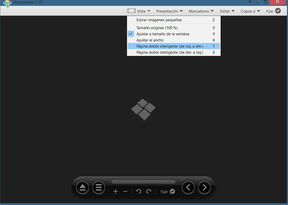Toggle Fijar checkmark in top toolbar
288x205 pixels.
click(x=278, y=11)
